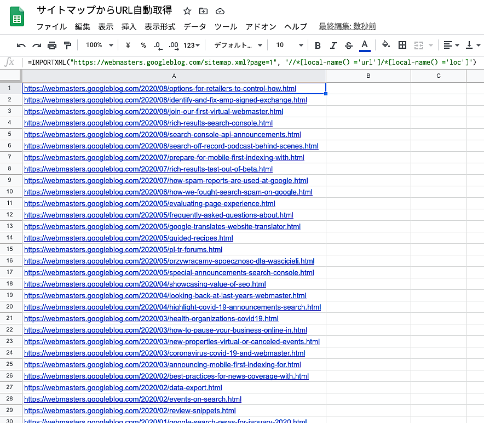This screenshot has width=484, height=423.
Task: Toggle bold formatting
Action: pyautogui.click(x=318, y=45)
